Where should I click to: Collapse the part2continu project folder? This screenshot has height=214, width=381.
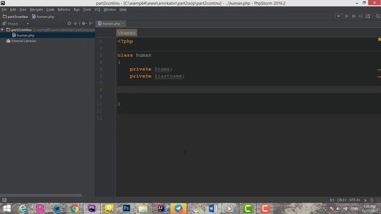coord(2,30)
